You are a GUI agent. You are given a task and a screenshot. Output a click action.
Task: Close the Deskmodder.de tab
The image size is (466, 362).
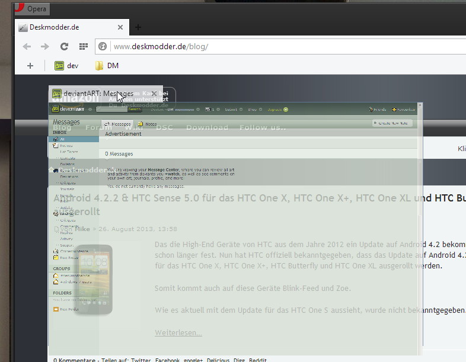pyautogui.click(x=120, y=27)
